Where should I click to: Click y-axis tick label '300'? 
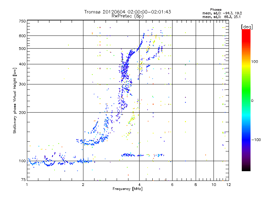coord(22,84)
